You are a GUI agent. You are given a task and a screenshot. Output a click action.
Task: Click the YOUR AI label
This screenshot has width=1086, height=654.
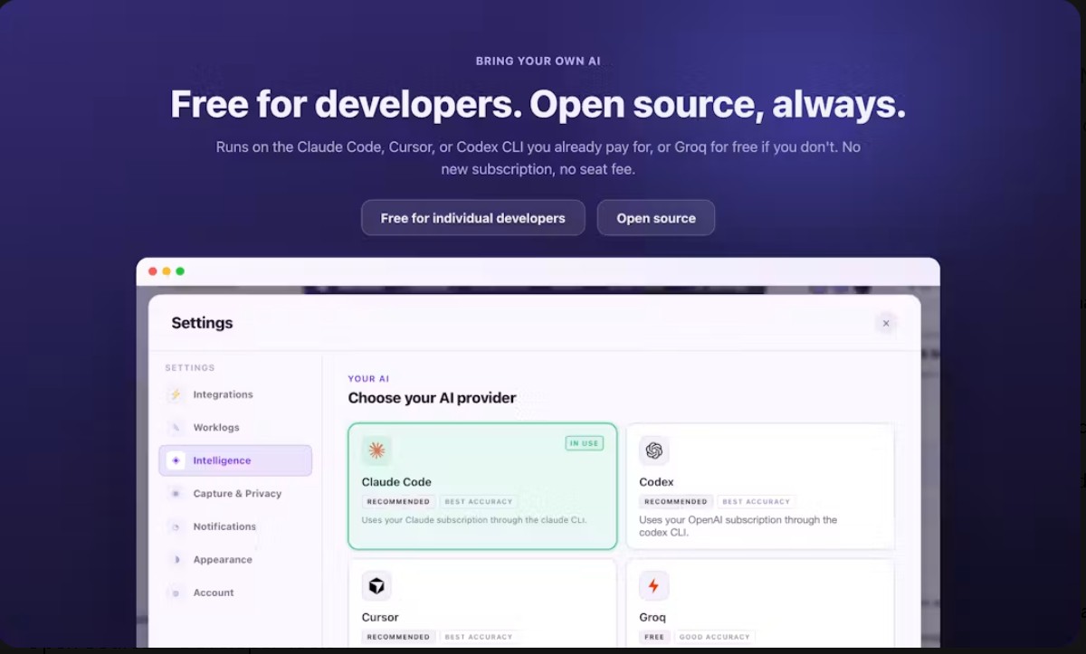point(368,379)
